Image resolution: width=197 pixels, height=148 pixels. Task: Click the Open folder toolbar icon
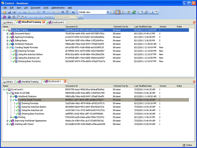[x=5, y=12]
